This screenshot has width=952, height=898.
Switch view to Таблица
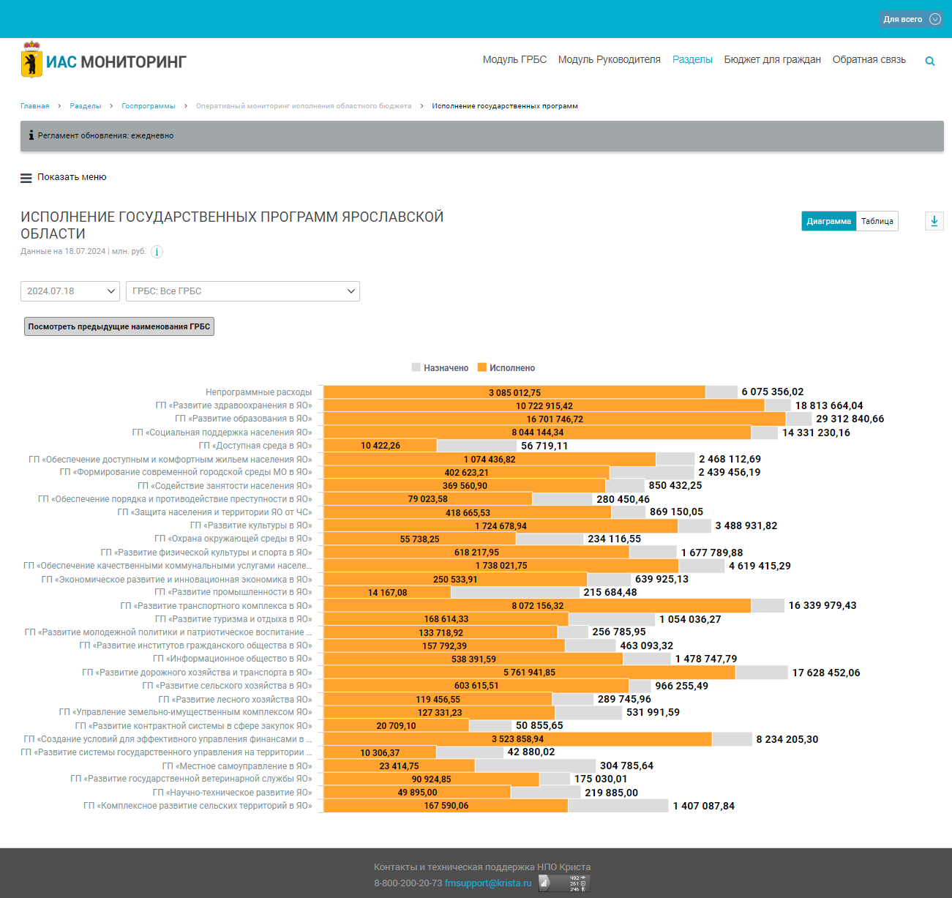[877, 221]
